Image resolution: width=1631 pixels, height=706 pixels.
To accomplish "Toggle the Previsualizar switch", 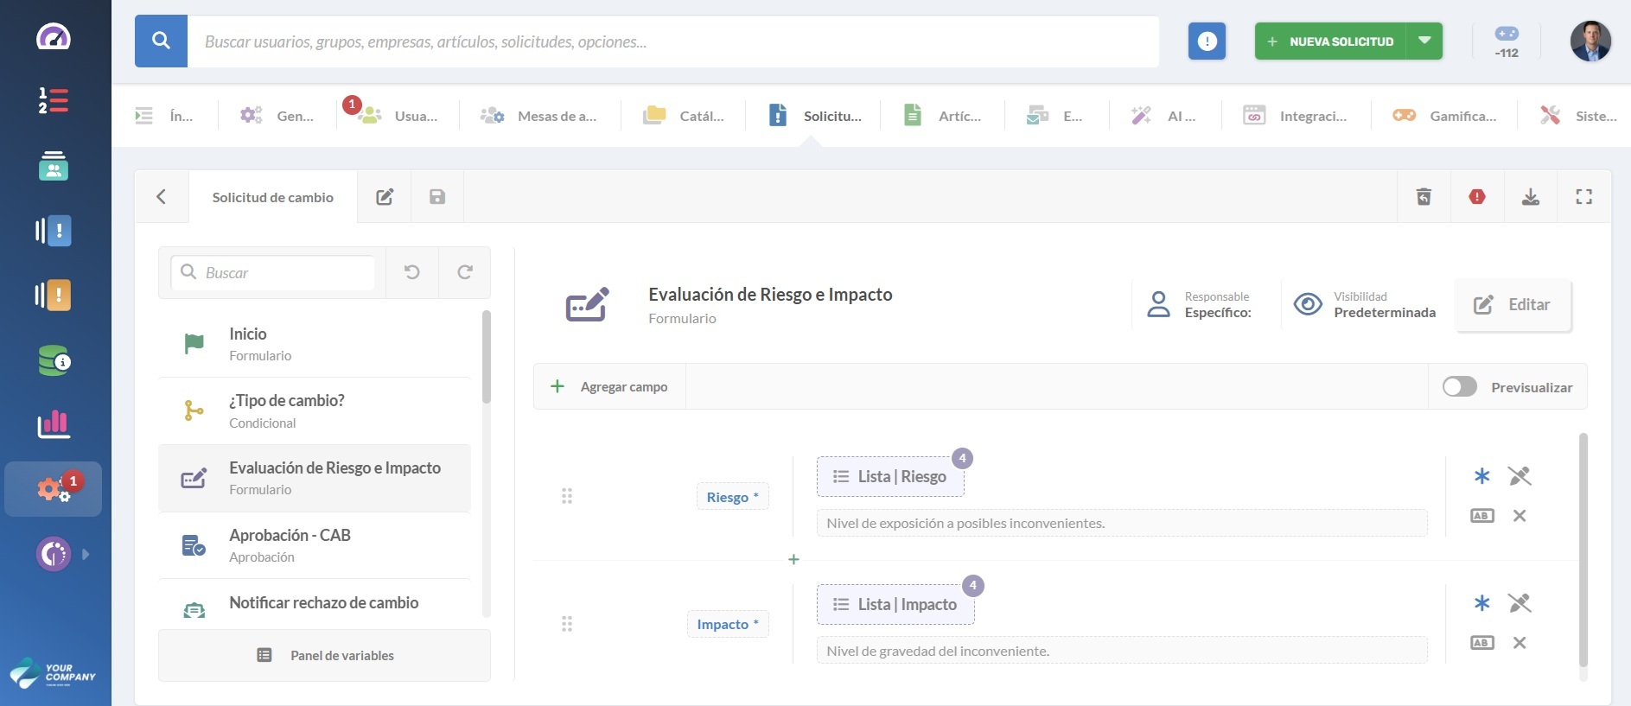I will pyautogui.click(x=1460, y=387).
